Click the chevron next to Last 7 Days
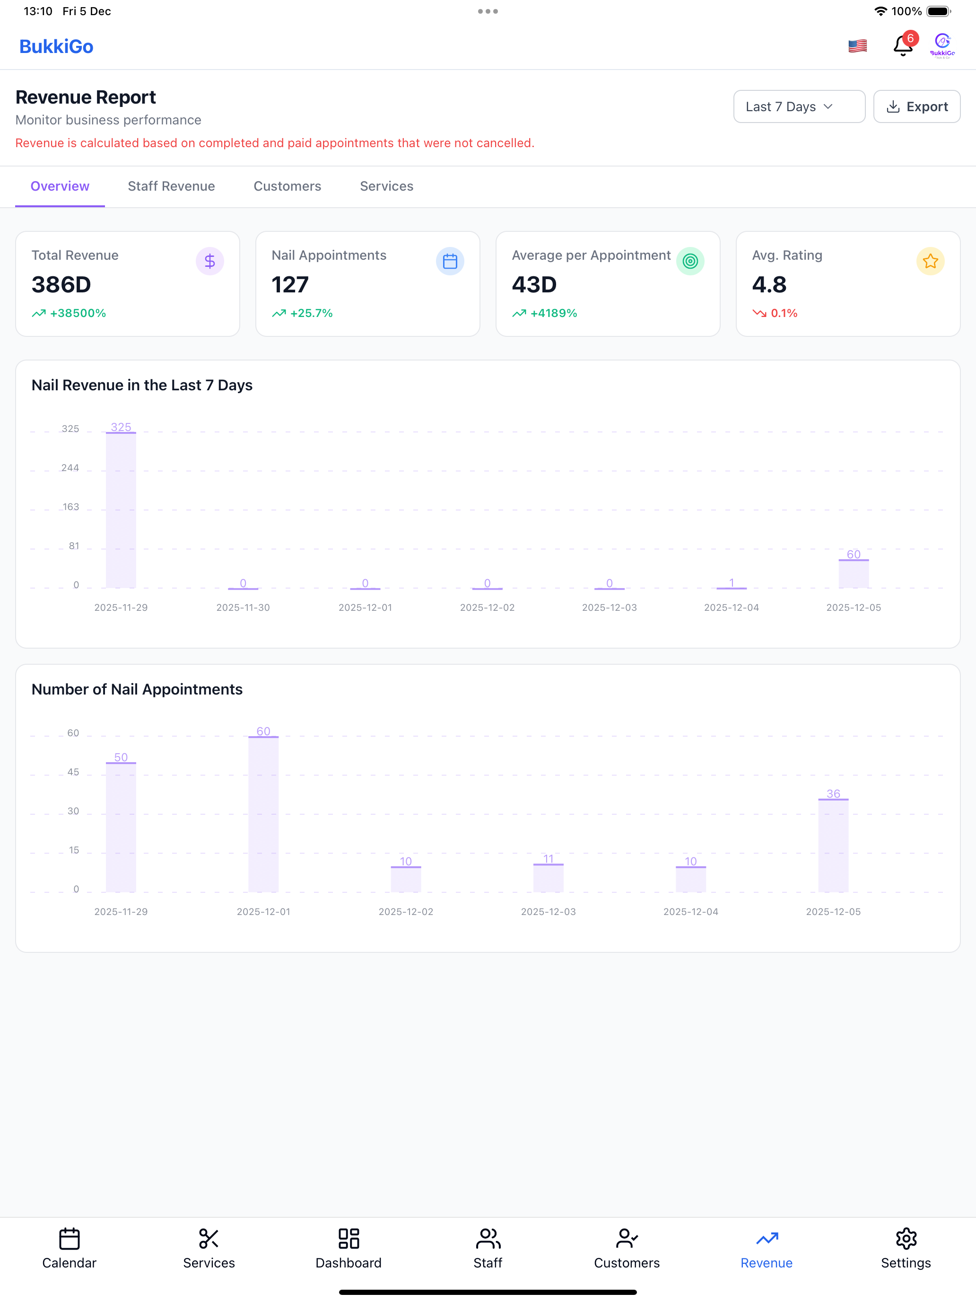 pos(828,106)
